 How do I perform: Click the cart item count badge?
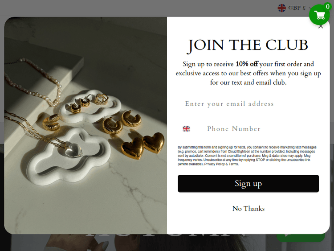[328, 6]
